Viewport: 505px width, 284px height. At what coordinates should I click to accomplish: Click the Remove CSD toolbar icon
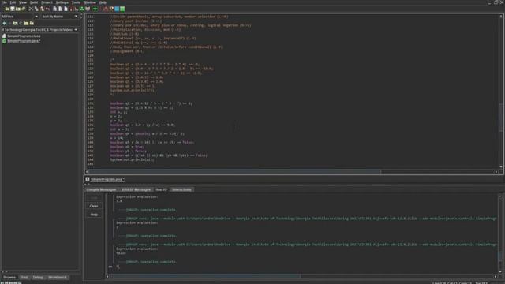click(x=60, y=9)
